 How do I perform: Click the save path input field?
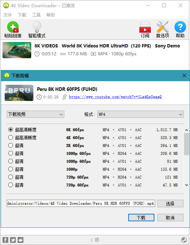point(81,203)
